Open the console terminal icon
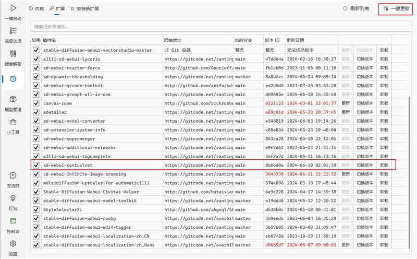This screenshot has width=417, height=259. tap(13, 221)
